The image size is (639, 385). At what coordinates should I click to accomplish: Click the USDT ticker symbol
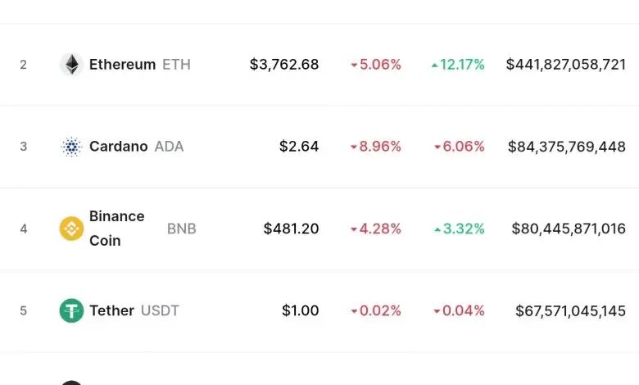point(160,310)
